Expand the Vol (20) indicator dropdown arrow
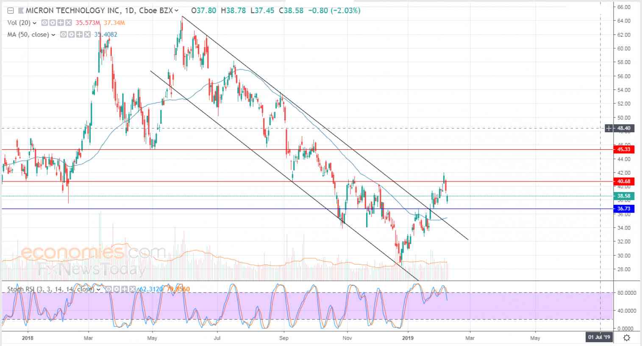Viewport: 642px width, 346px height. click(34, 23)
